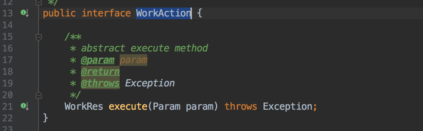Toggle the comment fold marker on line 12

(39, 2)
